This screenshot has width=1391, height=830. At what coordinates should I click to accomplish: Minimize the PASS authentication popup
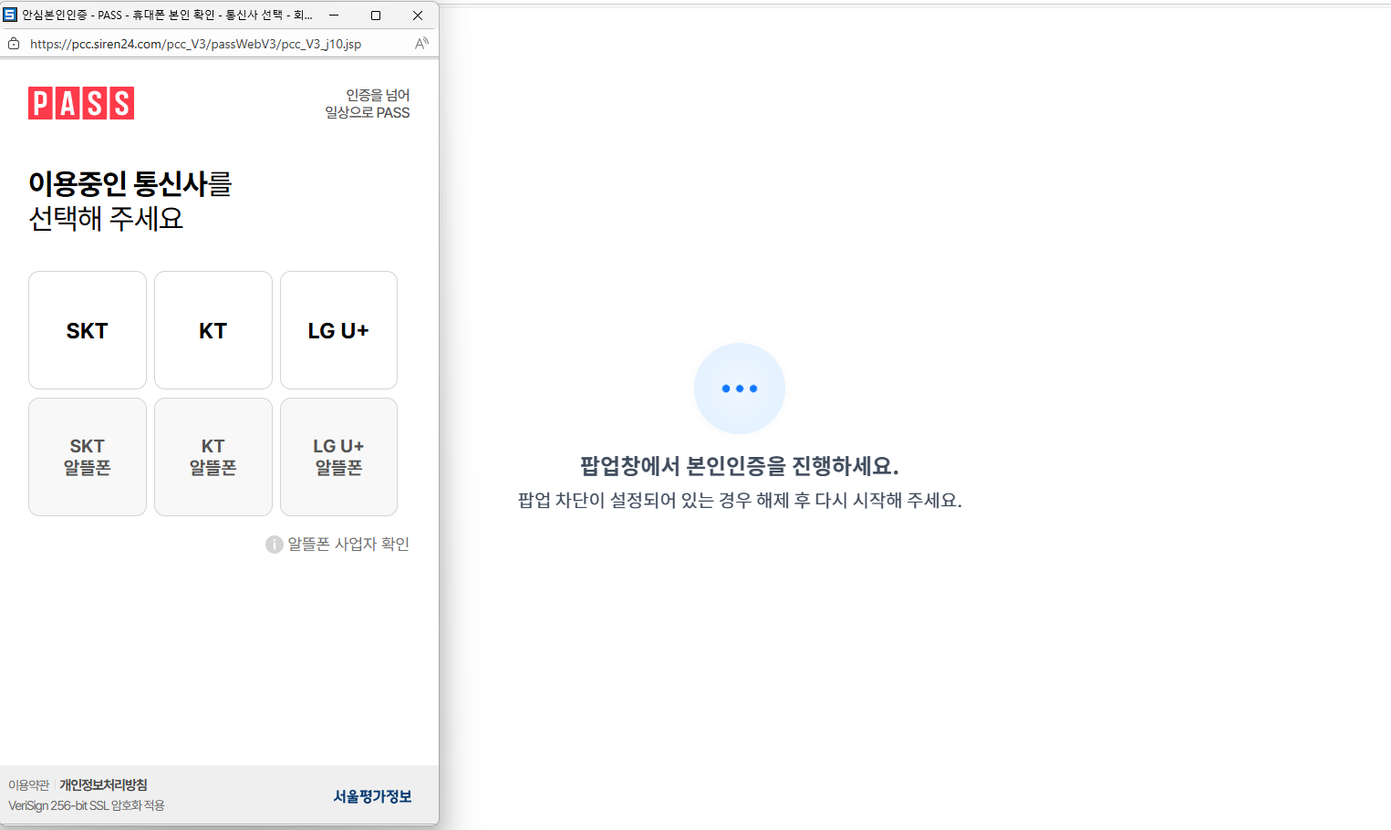pyautogui.click(x=334, y=16)
